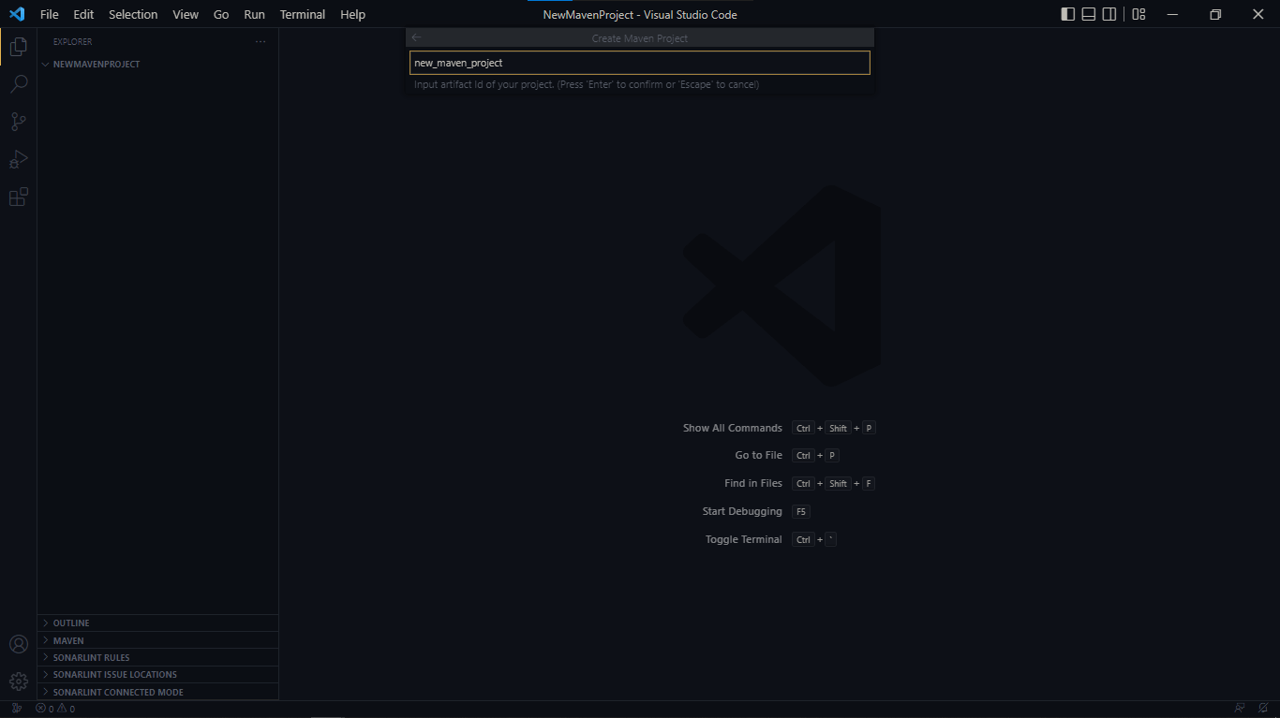Open the Customize Layout icon

(1139, 14)
